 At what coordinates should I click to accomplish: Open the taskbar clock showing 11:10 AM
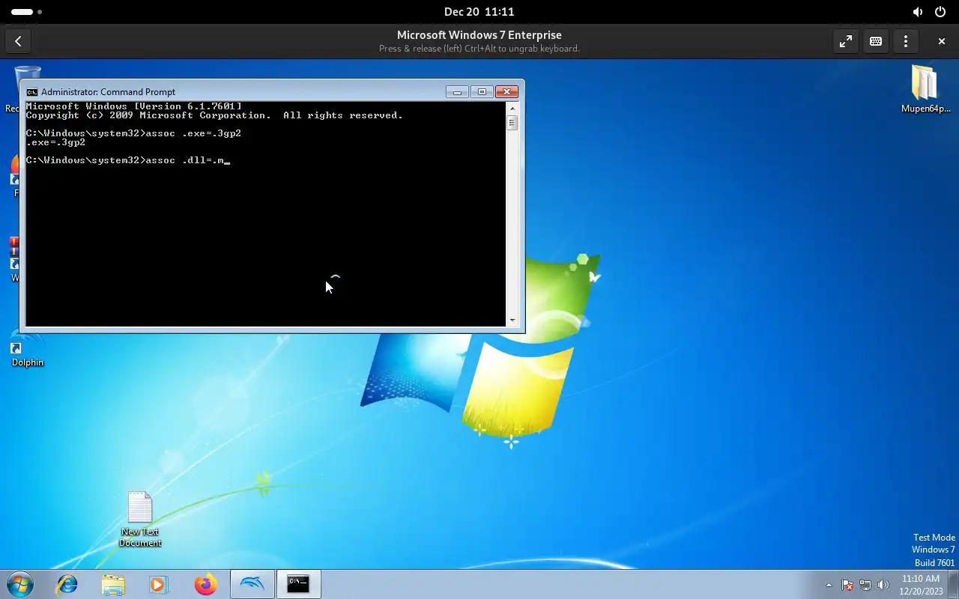tap(921, 585)
